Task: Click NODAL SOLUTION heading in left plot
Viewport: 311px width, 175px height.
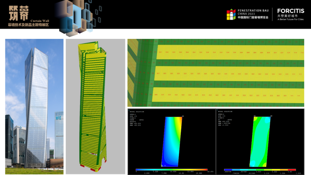Action: coord(137,112)
